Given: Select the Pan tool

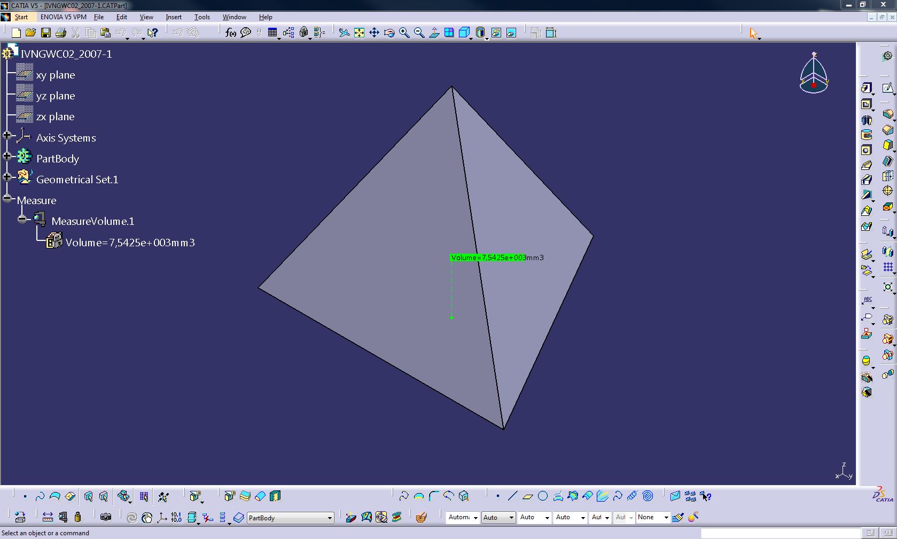Looking at the screenshot, I should pos(375,33).
